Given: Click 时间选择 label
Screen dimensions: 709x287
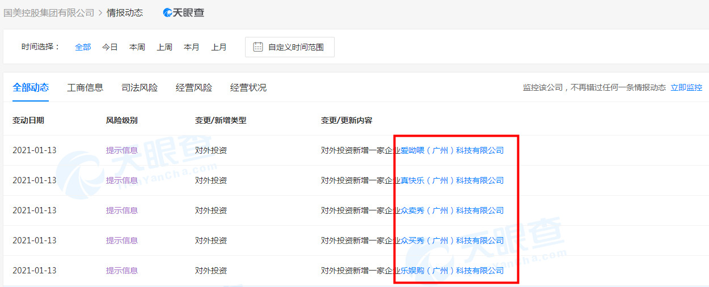Looking at the screenshot, I should point(41,47).
